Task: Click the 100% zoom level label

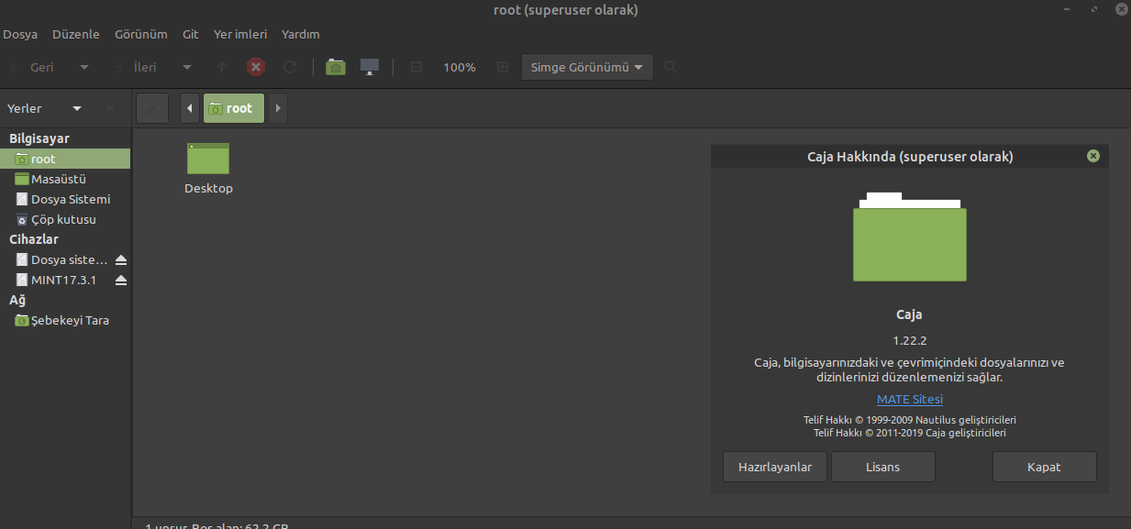Action: click(460, 67)
